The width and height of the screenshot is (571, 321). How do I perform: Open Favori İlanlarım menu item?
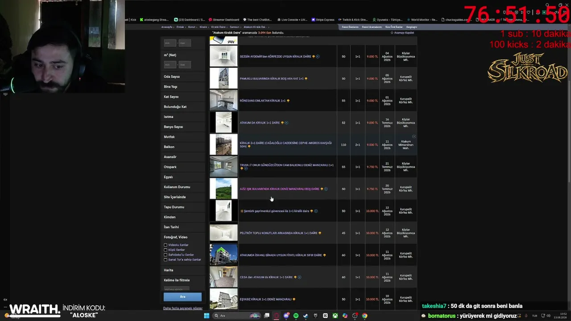[x=350, y=27]
